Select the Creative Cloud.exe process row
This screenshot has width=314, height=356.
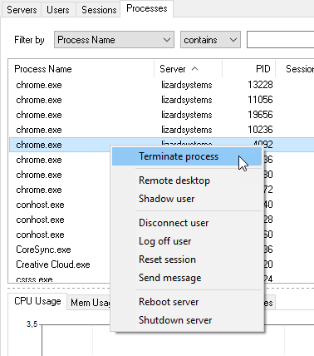click(60, 265)
